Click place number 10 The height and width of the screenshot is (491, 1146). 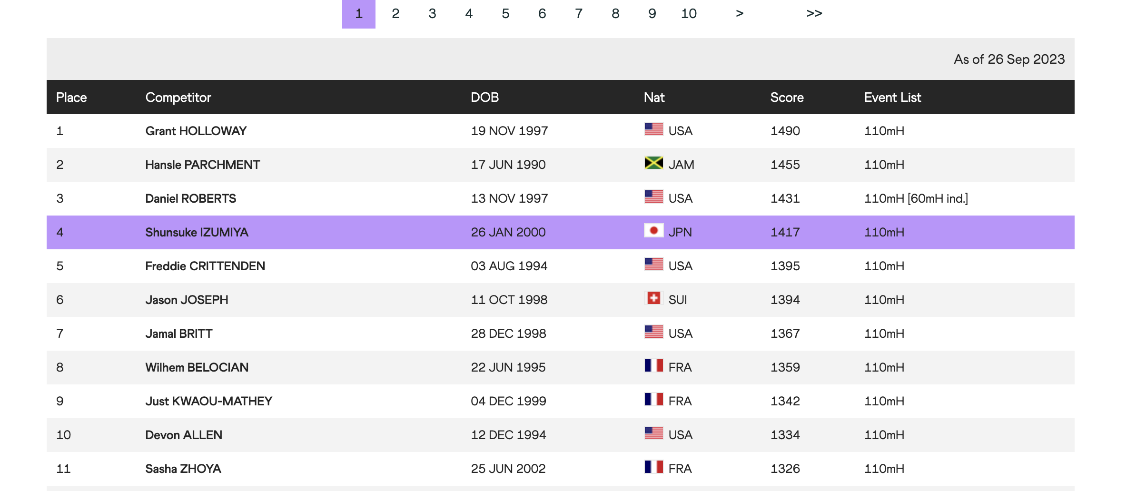point(63,435)
